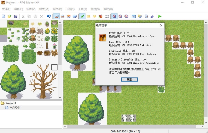Select the Events layer cube icon
208x133 pixels.
[75, 16]
